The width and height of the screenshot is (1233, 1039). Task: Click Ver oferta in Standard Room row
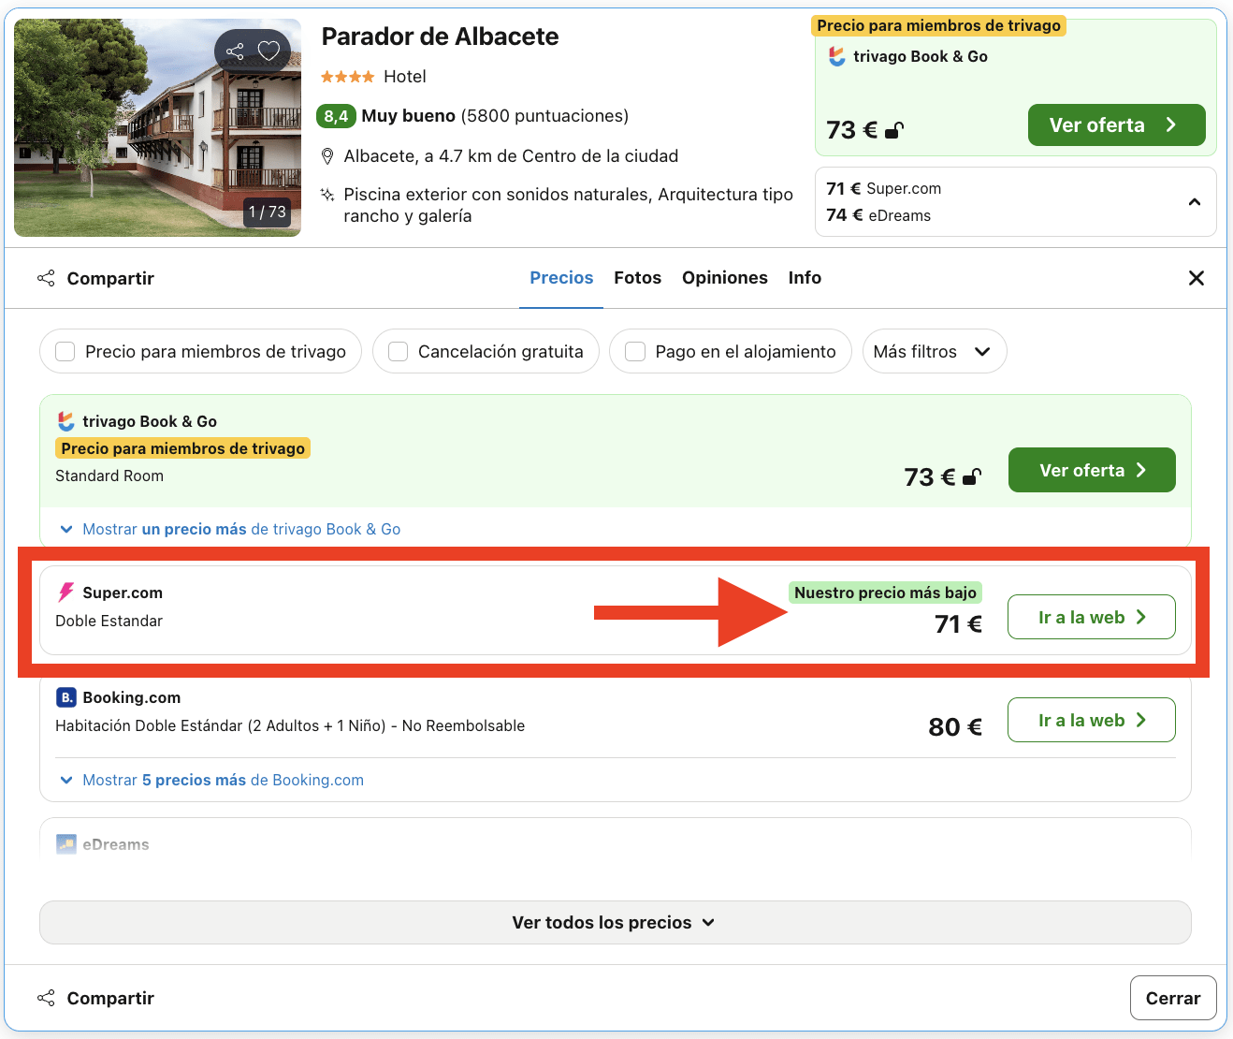(1092, 470)
